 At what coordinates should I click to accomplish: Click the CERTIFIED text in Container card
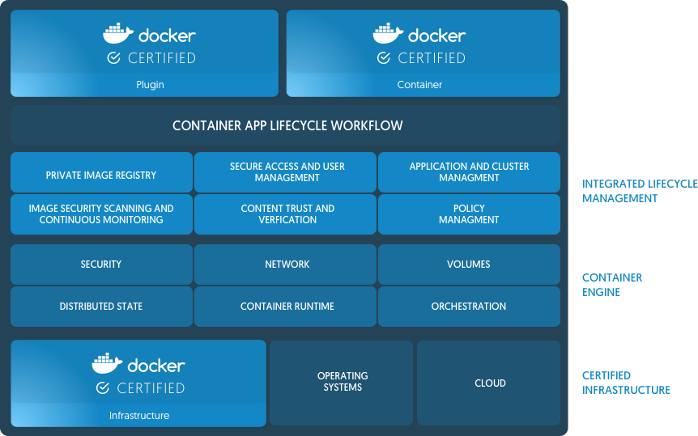432,58
